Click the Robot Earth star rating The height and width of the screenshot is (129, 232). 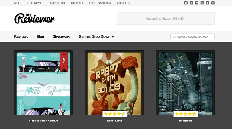[114, 114]
